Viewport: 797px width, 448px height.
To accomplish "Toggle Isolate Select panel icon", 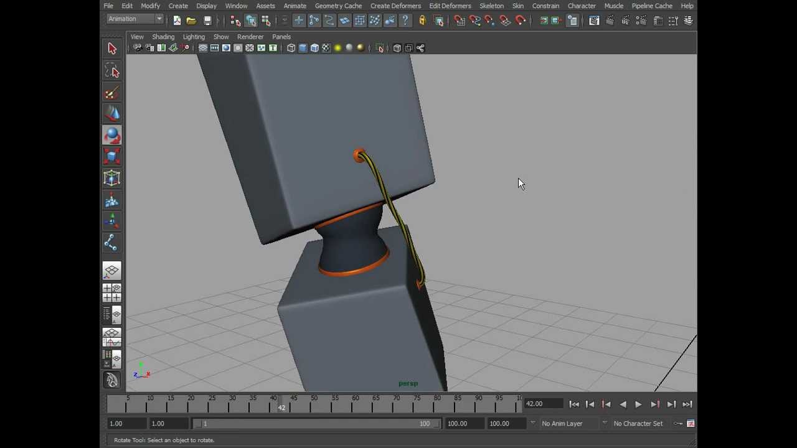I will [380, 48].
